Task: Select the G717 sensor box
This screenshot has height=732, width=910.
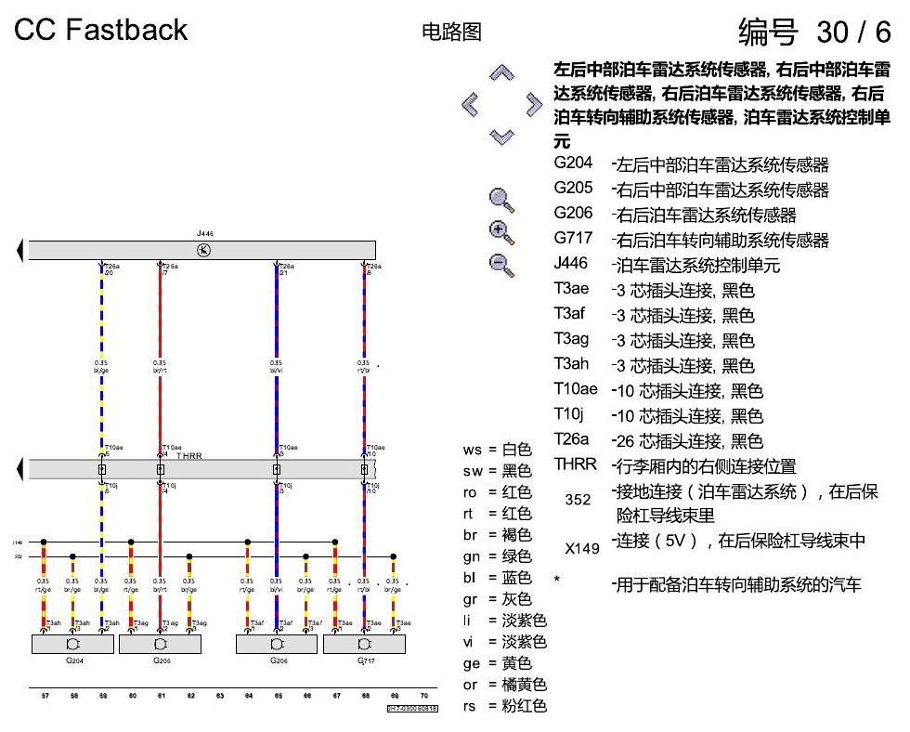Action: [x=364, y=644]
